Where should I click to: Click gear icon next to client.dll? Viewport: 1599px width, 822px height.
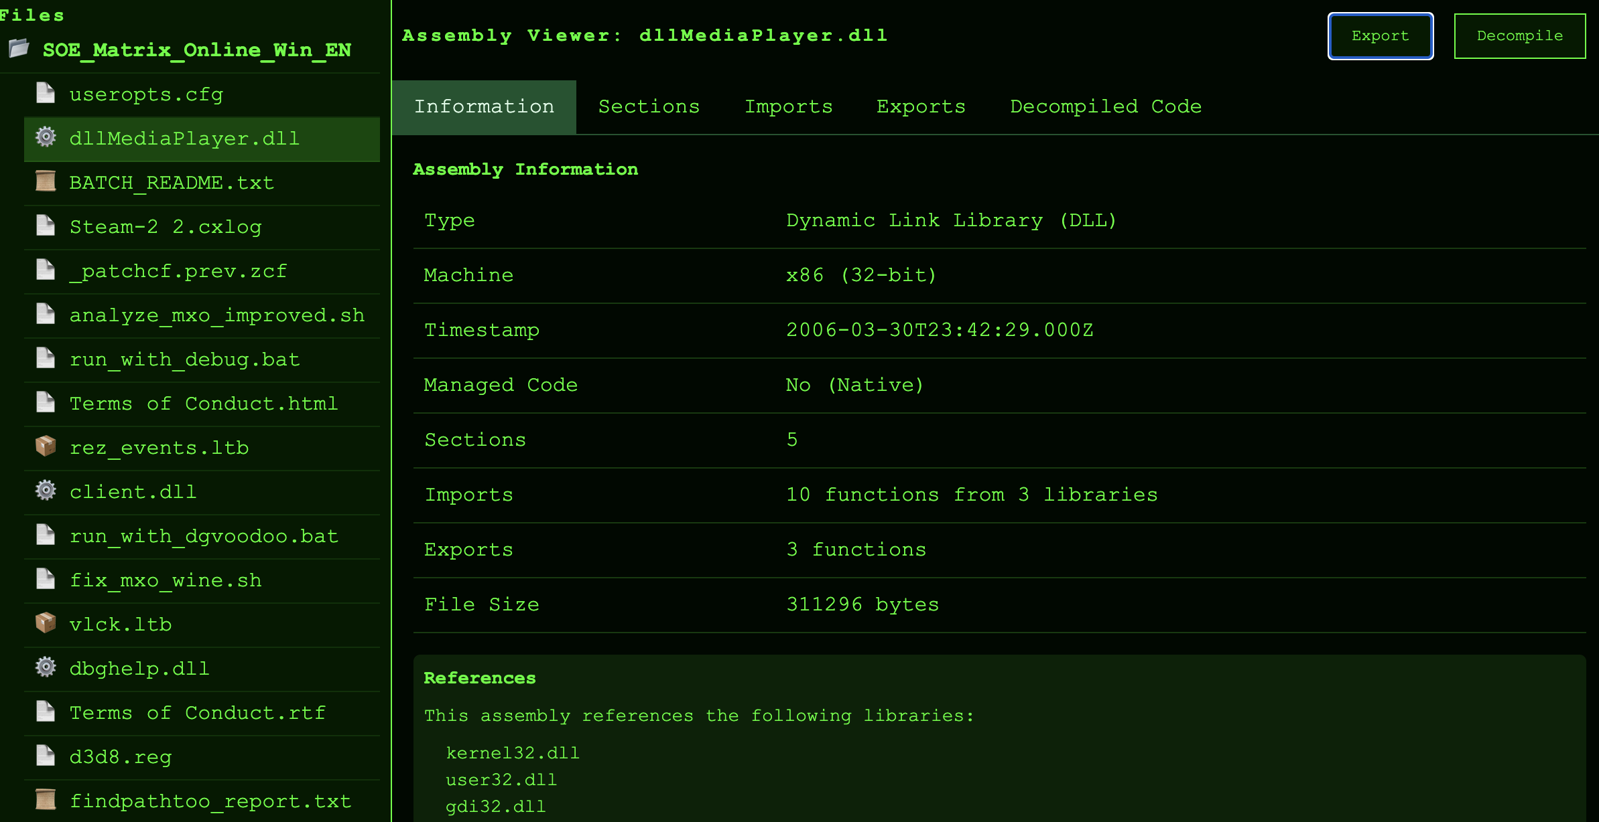click(x=46, y=491)
